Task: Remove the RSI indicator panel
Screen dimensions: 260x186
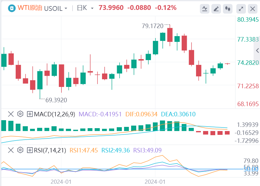Action: point(11,150)
